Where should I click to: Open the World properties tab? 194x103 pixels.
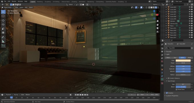pyautogui.click(x=162, y=61)
